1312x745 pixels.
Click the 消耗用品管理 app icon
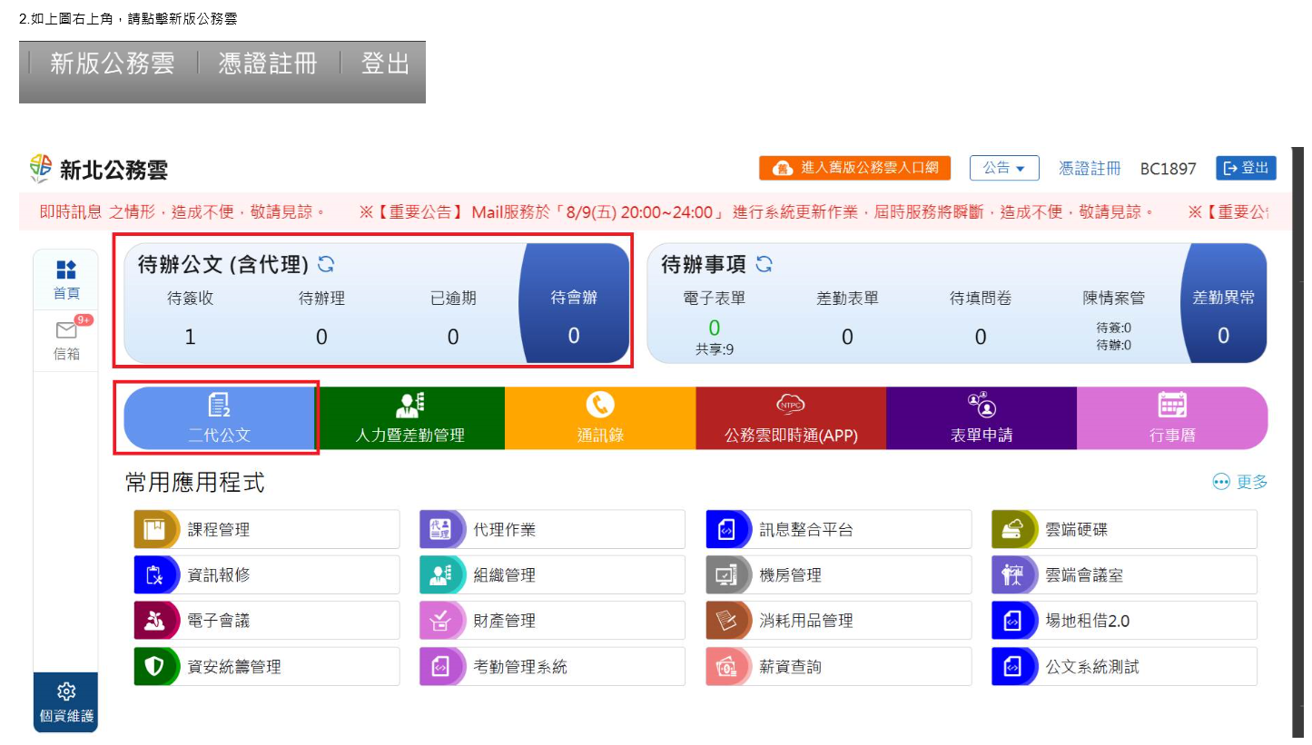pyautogui.click(x=726, y=621)
